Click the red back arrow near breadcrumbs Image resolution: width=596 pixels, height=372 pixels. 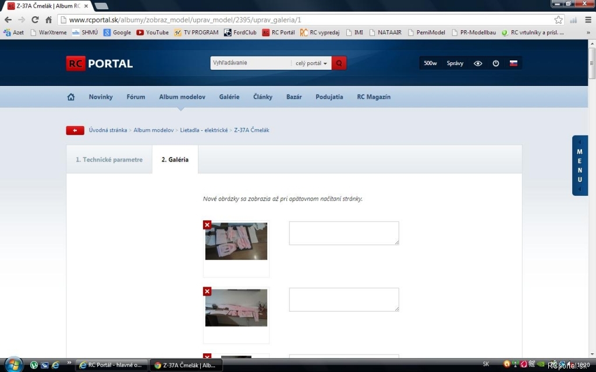point(75,130)
